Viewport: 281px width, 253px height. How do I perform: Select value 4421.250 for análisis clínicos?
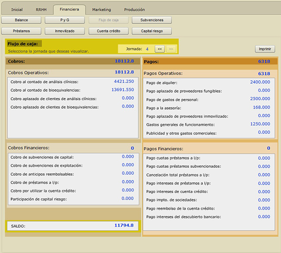124,82
